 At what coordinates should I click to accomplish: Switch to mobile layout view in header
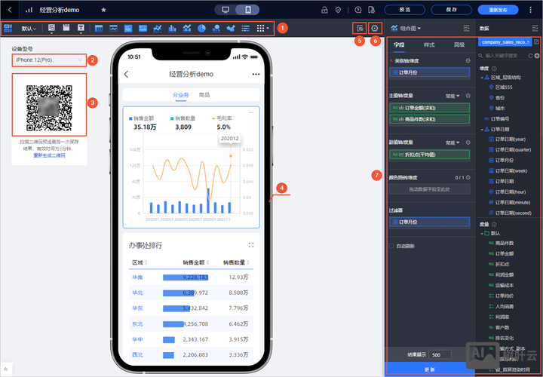coord(247,10)
